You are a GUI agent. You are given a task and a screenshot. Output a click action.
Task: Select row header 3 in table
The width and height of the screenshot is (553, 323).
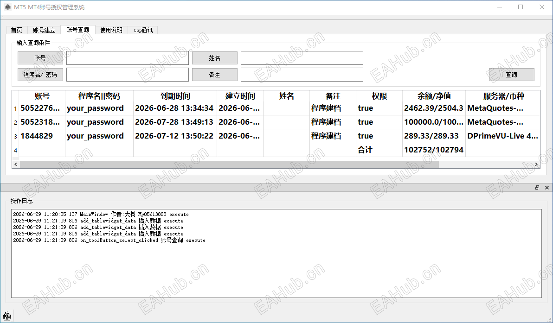(x=15, y=136)
